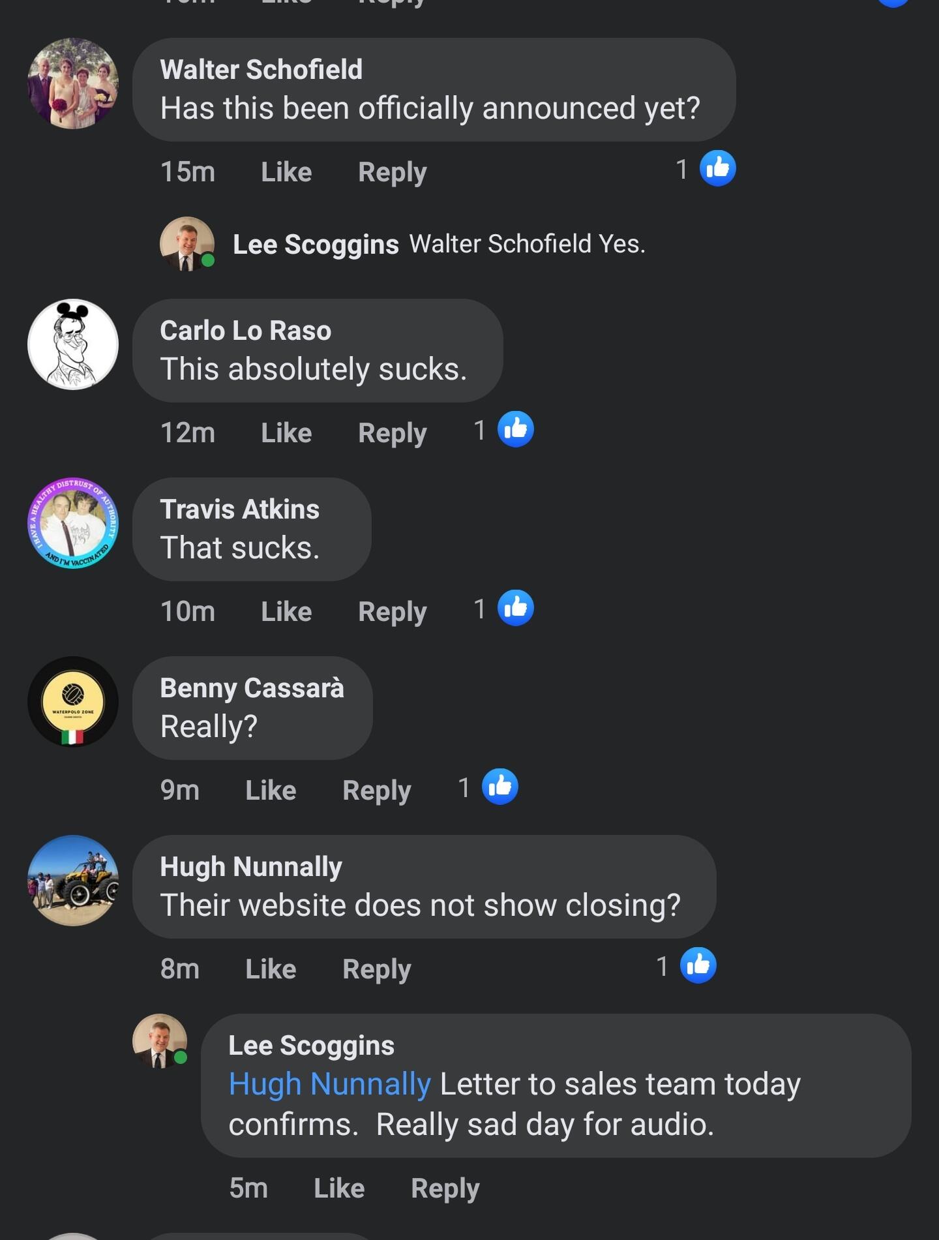Image resolution: width=939 pixels, height=1240 pixels.
Task: Click the thumbs-up reaction icon on Carlo Lo Raso's comment
Action: [x=515, y=429]
